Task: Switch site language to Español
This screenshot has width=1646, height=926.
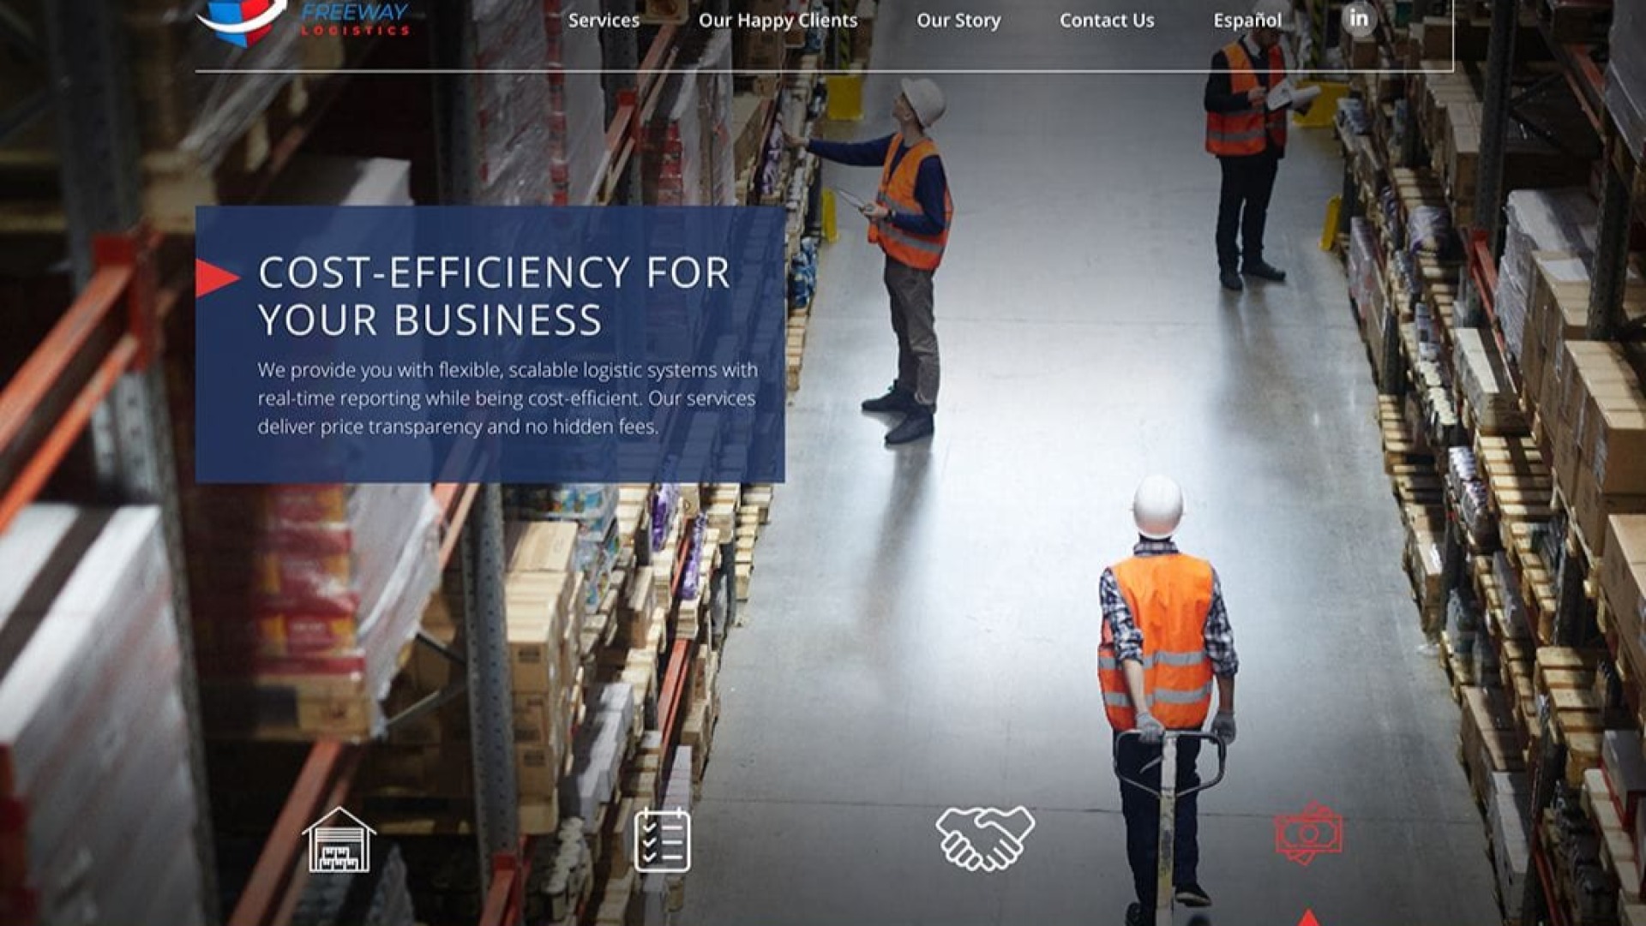Action: 1247,21
